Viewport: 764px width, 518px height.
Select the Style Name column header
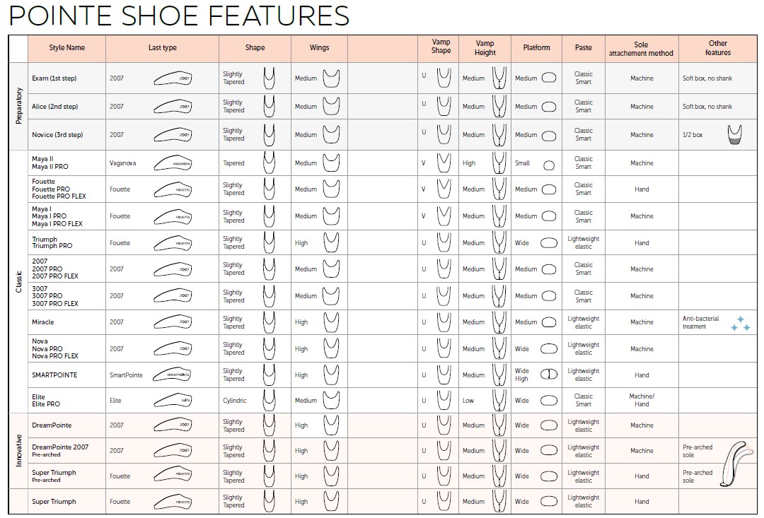point(67,48)
